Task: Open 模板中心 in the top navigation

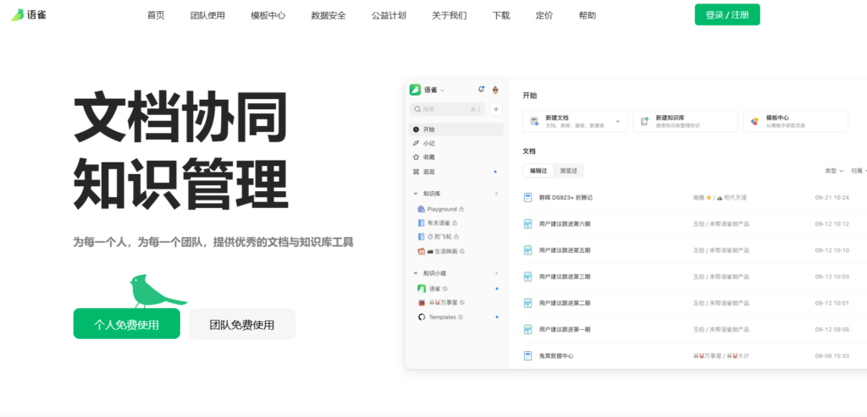Action: click(x=268, y=15)
